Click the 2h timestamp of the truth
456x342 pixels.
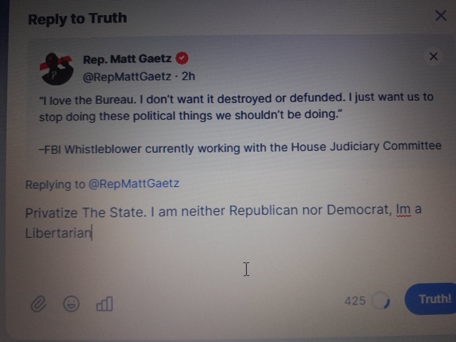[x=188, y=76]
